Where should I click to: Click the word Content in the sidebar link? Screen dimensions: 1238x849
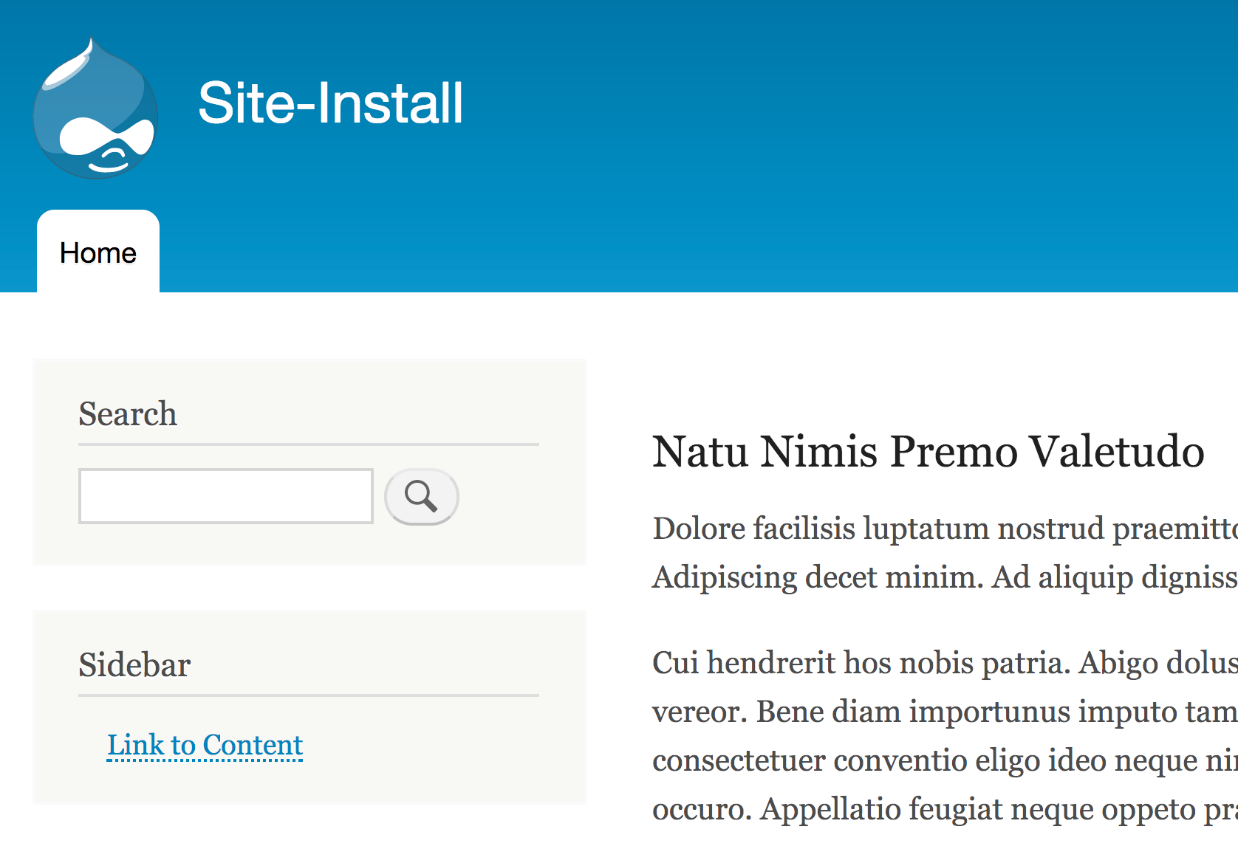pos(253,745)
